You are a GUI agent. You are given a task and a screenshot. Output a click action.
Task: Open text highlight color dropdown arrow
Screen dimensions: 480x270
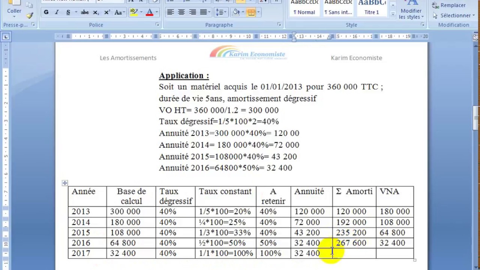(x=141, y=12)
